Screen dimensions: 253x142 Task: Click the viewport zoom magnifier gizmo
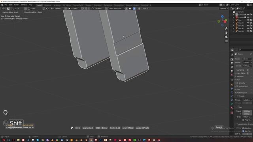click(226, 28)
